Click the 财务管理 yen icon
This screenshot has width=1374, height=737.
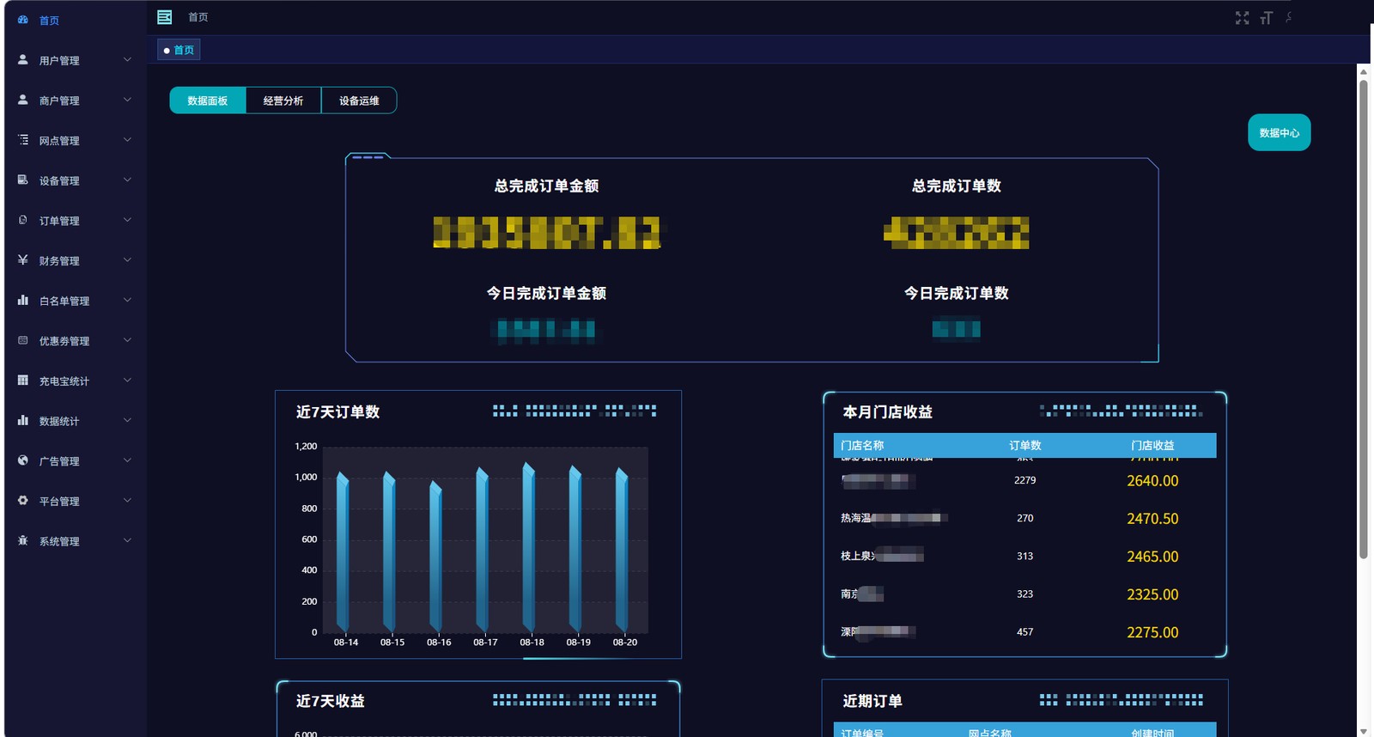pos(23,260)
